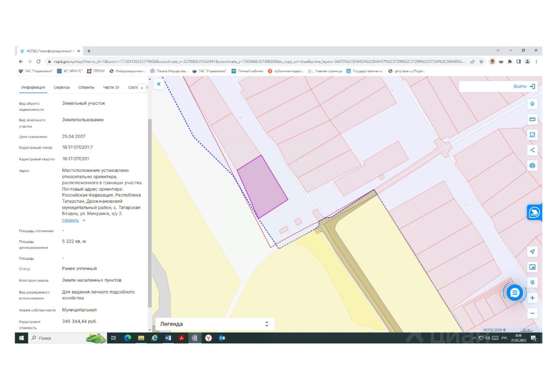551x390 pixels.
Task: Select cadastral number 16:17:070301:7 text
Action: pyautogui.click(x=77, y=147)
